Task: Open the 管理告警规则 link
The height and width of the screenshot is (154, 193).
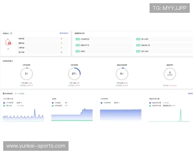Action: click(64, 33)
